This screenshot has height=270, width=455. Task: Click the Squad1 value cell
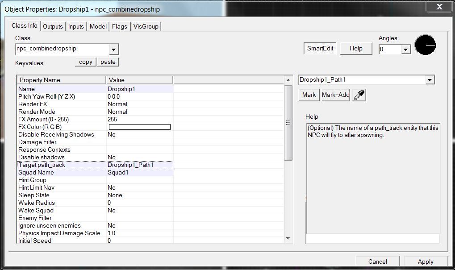(x=140, y=172)
